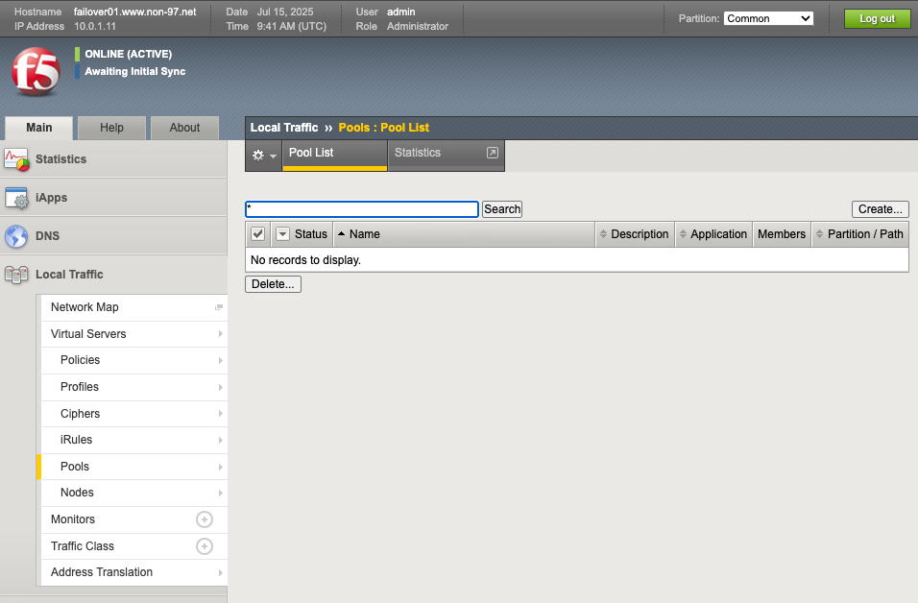Open iRules menu item

pyautogui.click(x=134, y=440)
